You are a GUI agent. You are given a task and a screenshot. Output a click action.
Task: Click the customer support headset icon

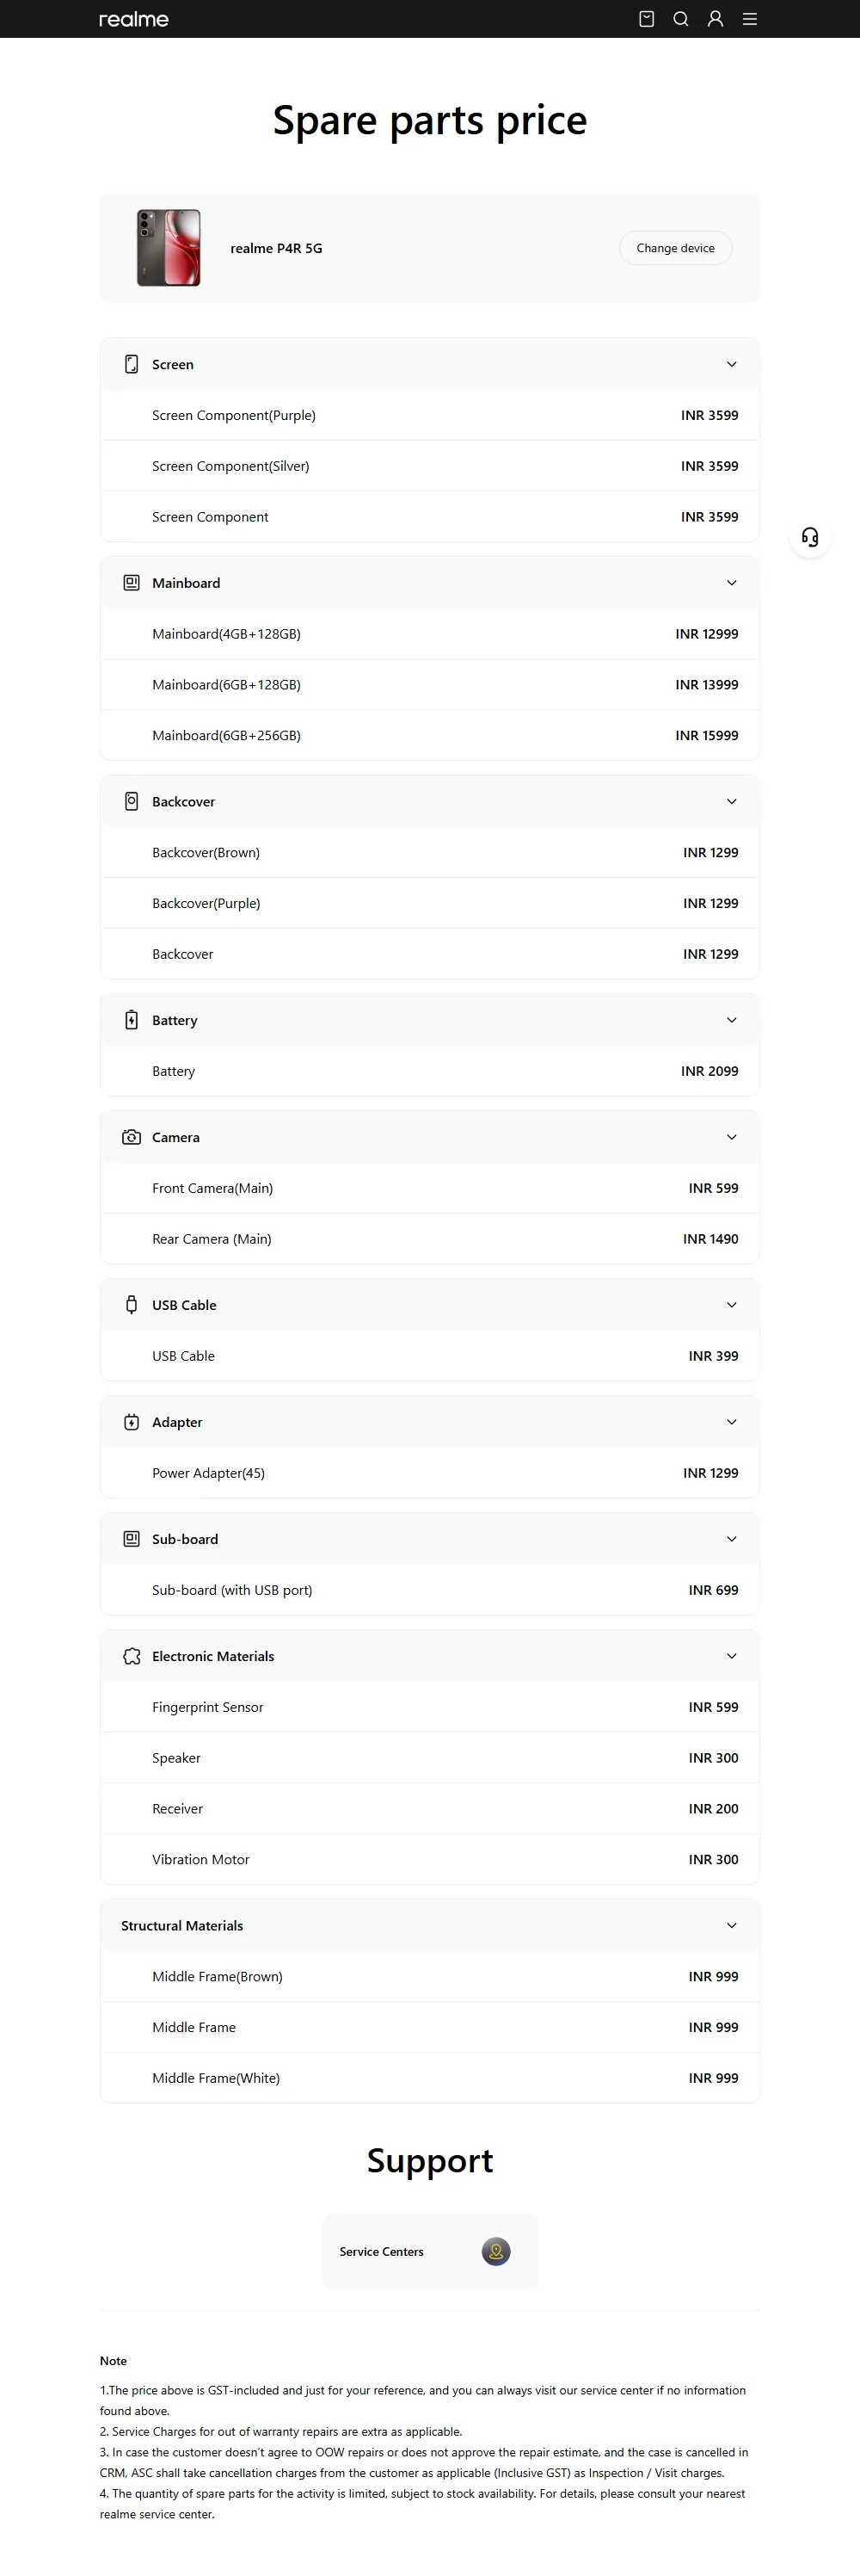point(810,537)
